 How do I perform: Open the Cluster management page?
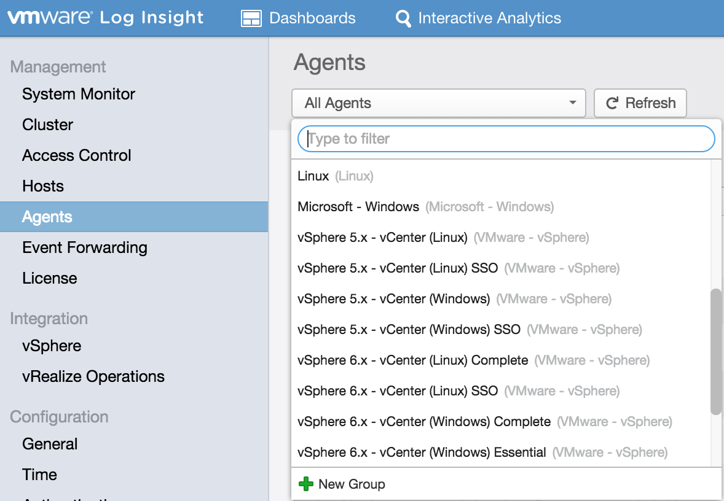coord(48,125)
